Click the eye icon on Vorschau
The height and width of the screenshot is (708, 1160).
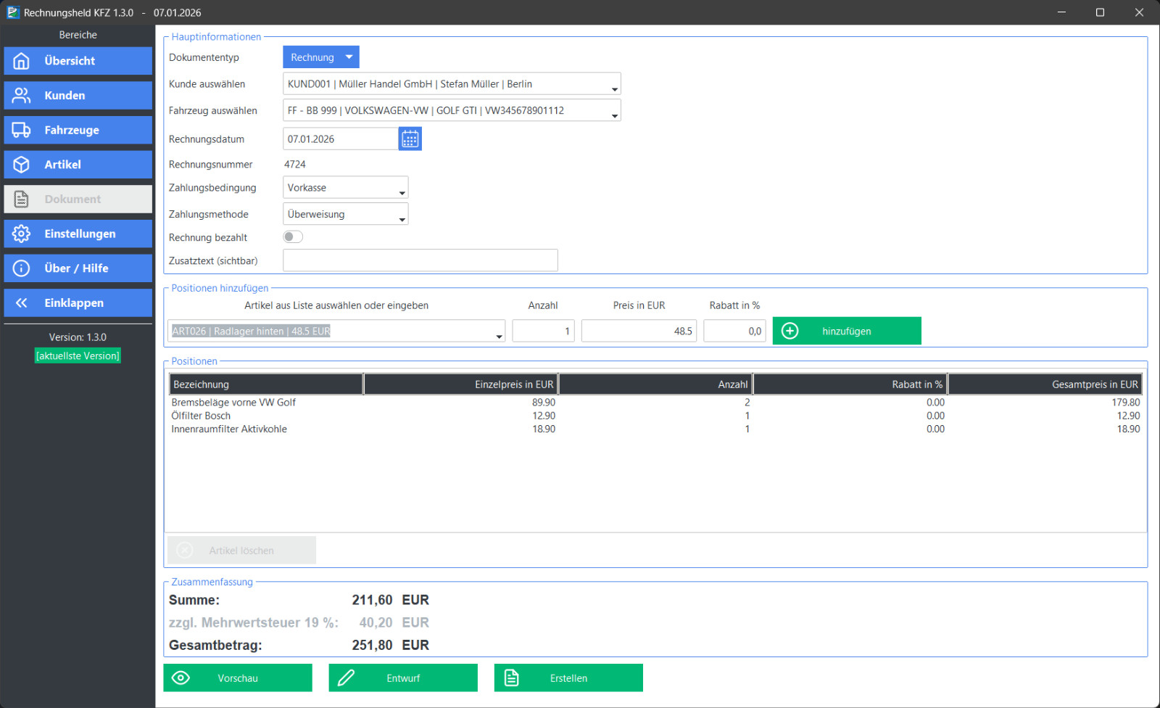coord(181,678)
